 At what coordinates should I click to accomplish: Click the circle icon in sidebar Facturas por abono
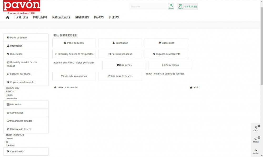(x=8, y=74)
